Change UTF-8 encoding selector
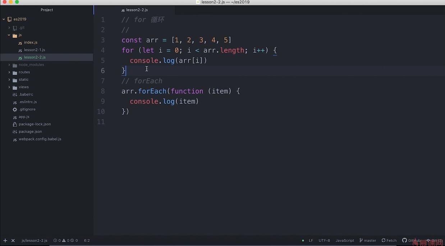The height and width of the screenshot is (246, 445). [324, 241]
